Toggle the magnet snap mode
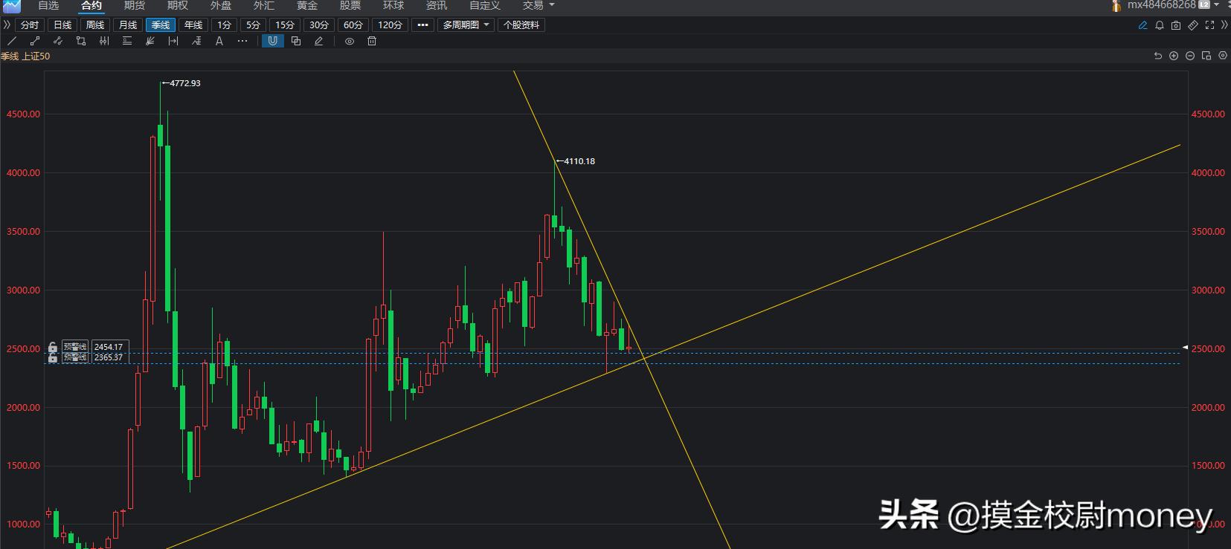1231x549 pixels. click(273, 42)
